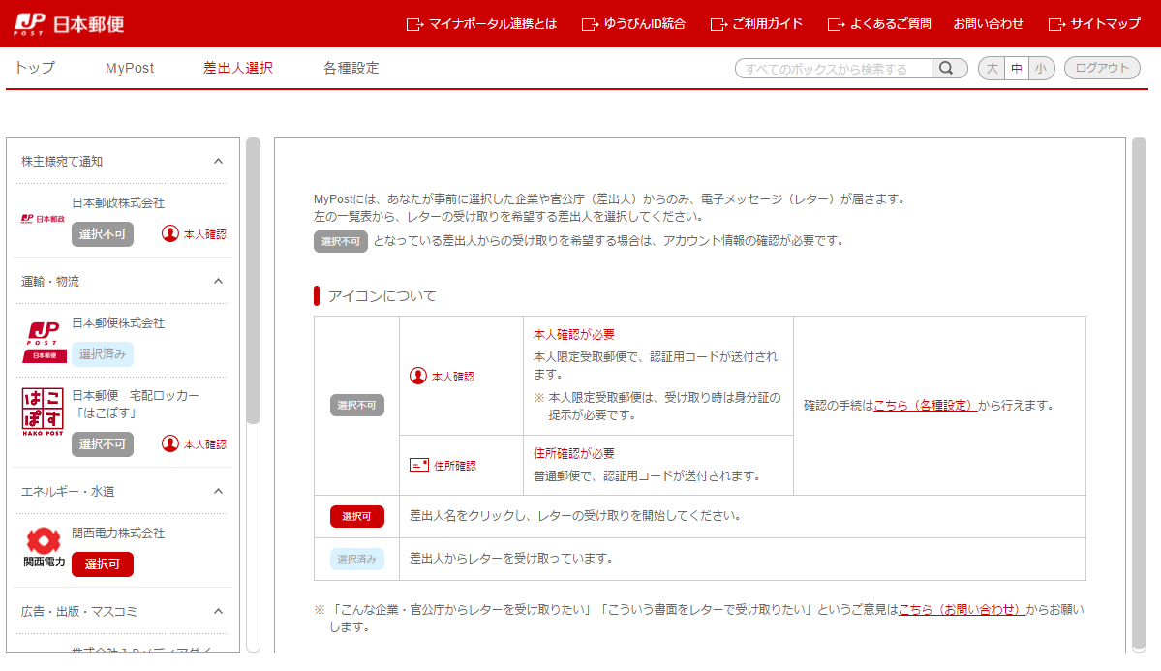Focus the すべてのボックスから検索する search field
Screen dimensions: 1161x671
click(x=833, y=68)
